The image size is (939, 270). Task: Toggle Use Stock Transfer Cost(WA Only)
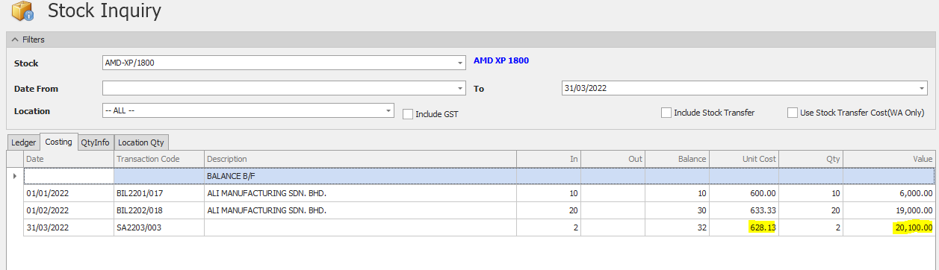tap(793, 113)
